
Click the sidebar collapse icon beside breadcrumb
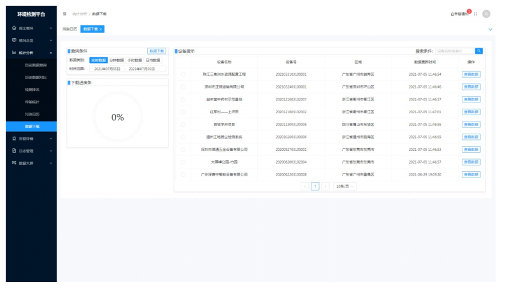(64, 13)
